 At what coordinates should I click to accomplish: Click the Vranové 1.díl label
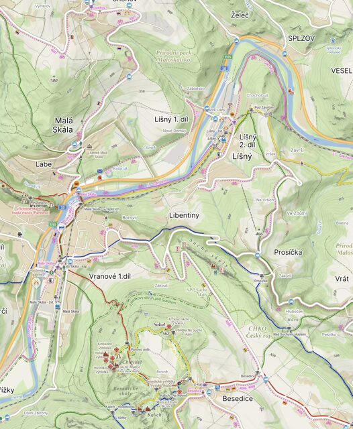[x=110, y=276]
